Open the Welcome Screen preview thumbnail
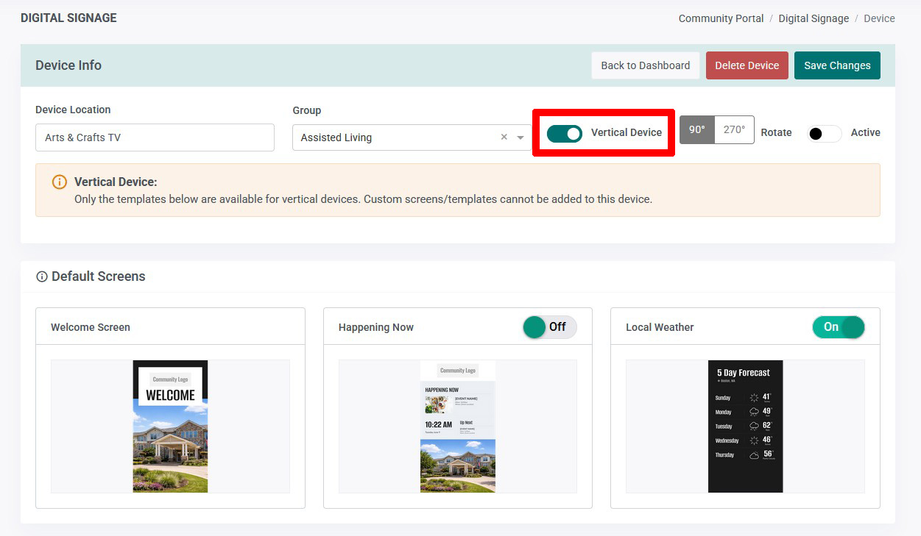This screenshot has width=921, height=536. pyautogui.click(x=170, y=426)
